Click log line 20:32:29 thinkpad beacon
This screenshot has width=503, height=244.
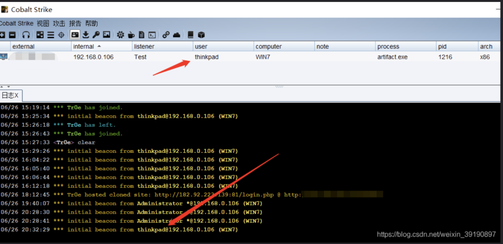(x=119, y=230)
